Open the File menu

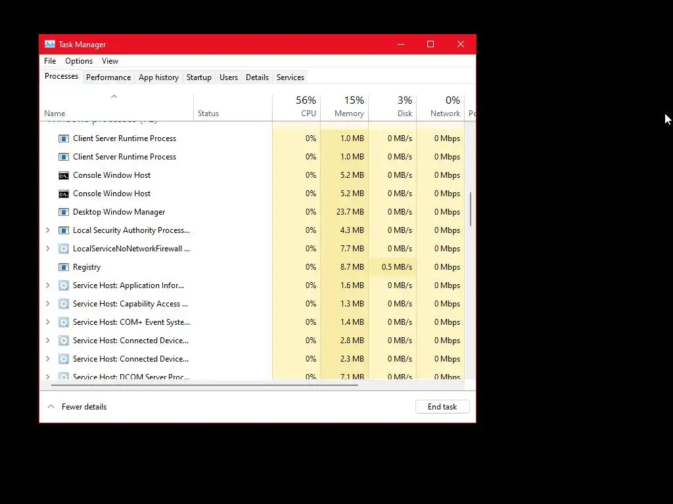50,61
